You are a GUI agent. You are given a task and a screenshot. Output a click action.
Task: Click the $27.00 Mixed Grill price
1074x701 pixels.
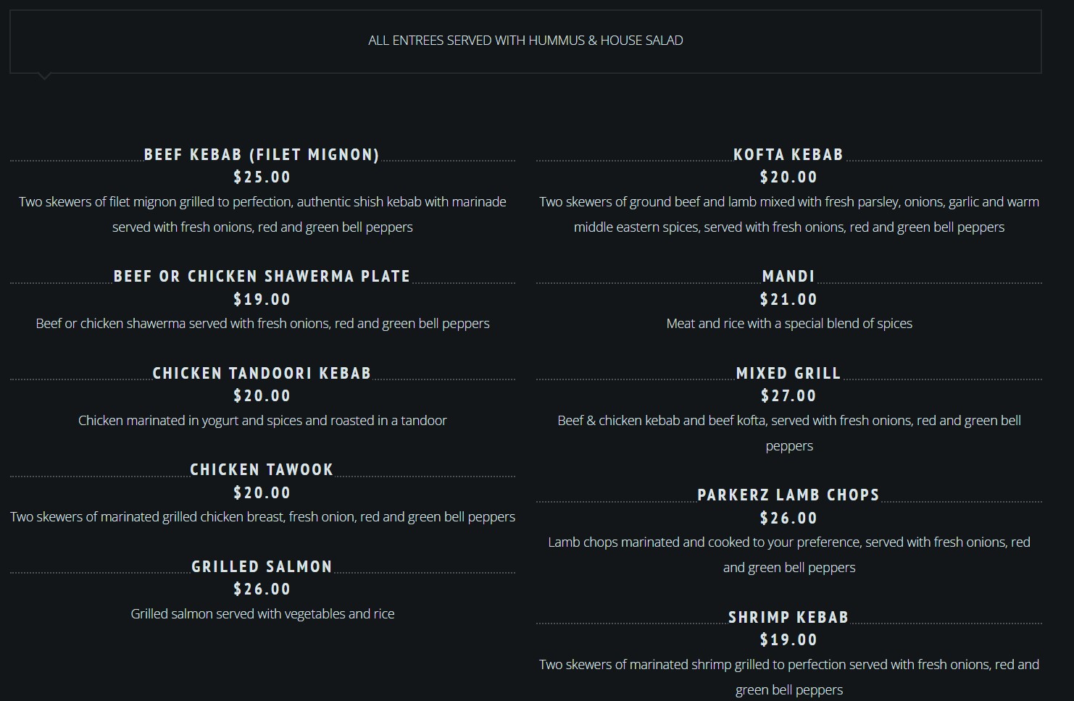click(788, 396)
